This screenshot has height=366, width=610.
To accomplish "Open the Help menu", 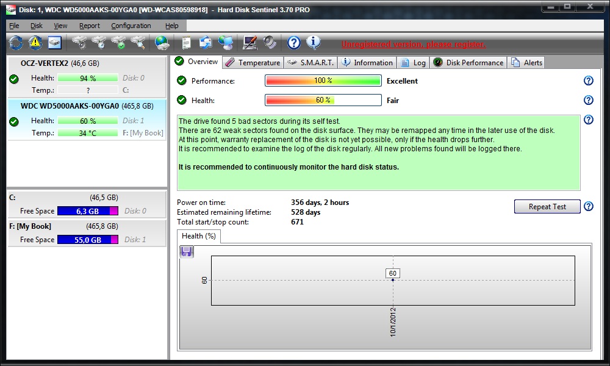I will [x=171, y=26].
